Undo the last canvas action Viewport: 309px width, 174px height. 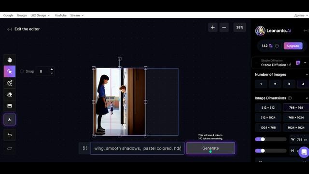tap(10, 135)
